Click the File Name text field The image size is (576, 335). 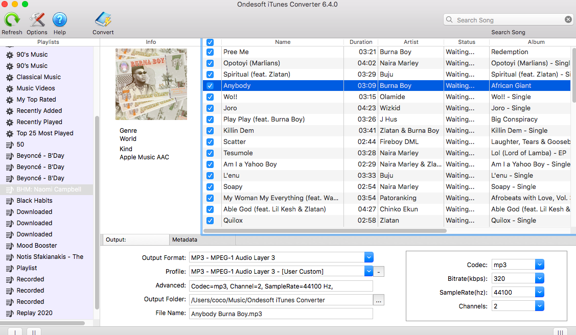(x=281, y=314)
